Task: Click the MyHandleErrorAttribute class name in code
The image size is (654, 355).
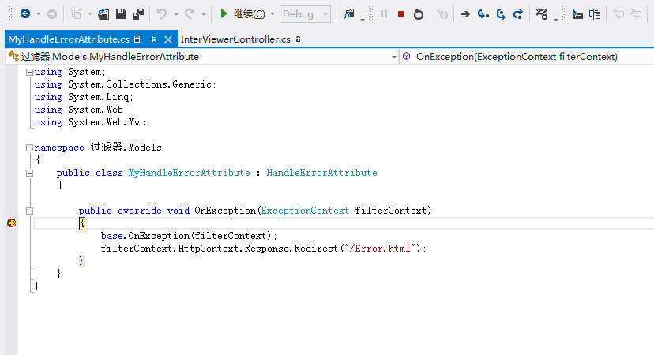Action: point(189,173)
